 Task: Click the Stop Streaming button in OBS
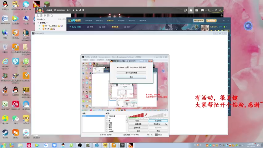coord(158,121)
